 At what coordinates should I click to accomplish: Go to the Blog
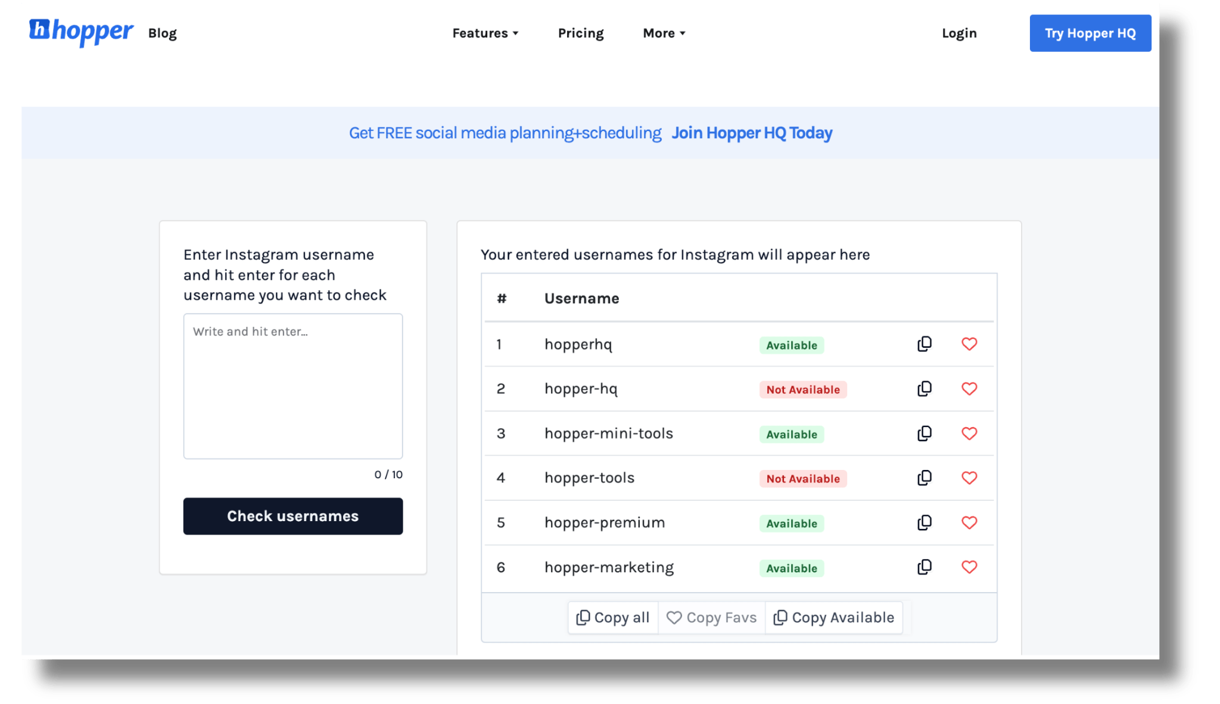[x=162, y=33]
